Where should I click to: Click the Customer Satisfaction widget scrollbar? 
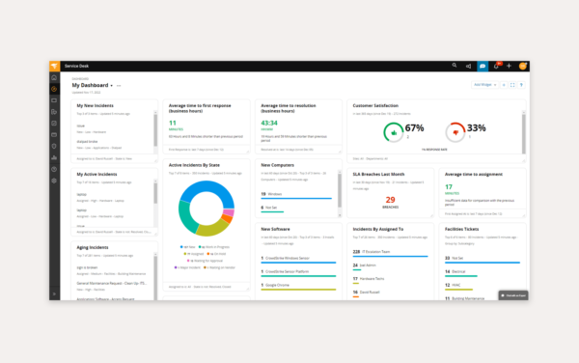[524, 133]
